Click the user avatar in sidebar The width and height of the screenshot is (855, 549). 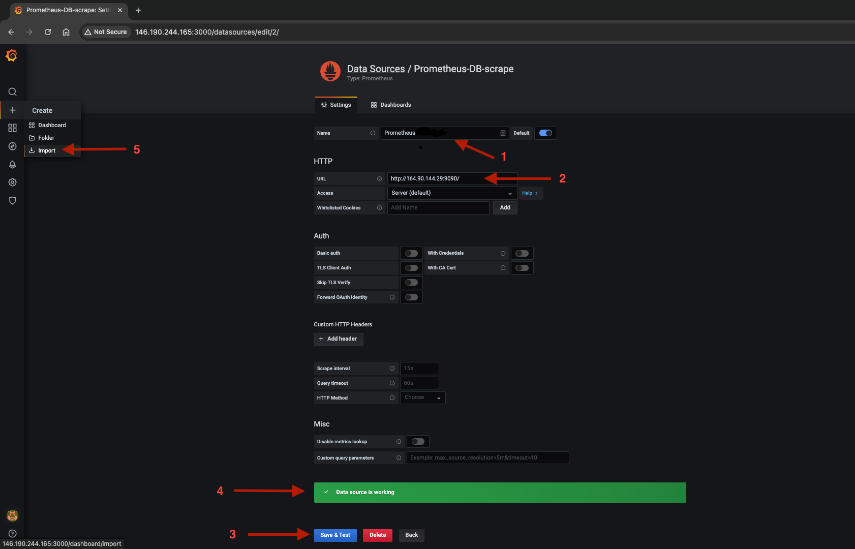pos(12,515)
